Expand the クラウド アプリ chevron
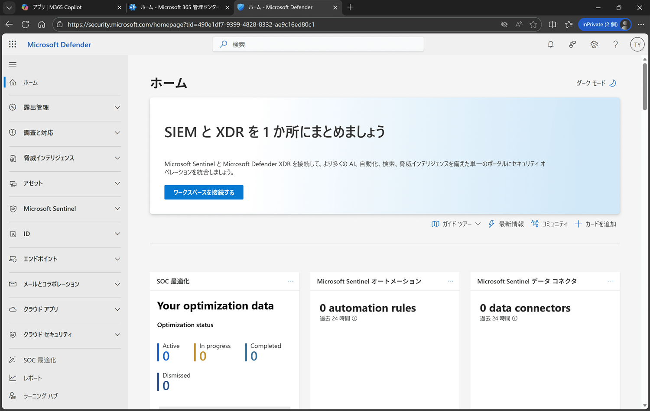 [117, 309]
